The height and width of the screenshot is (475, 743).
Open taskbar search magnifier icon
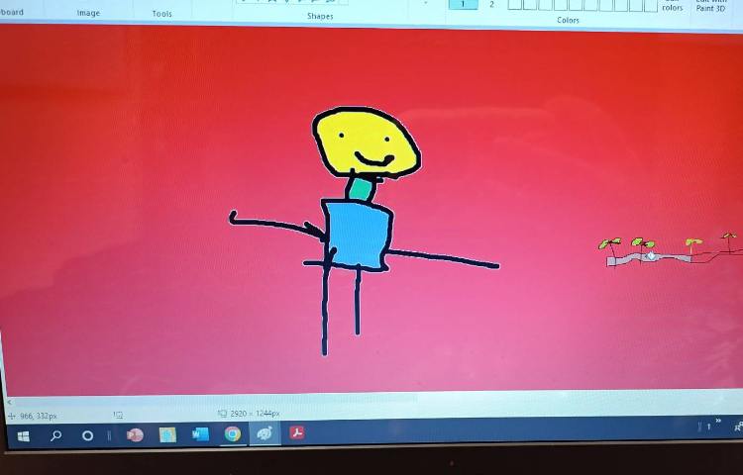click(x=55, y=435)
